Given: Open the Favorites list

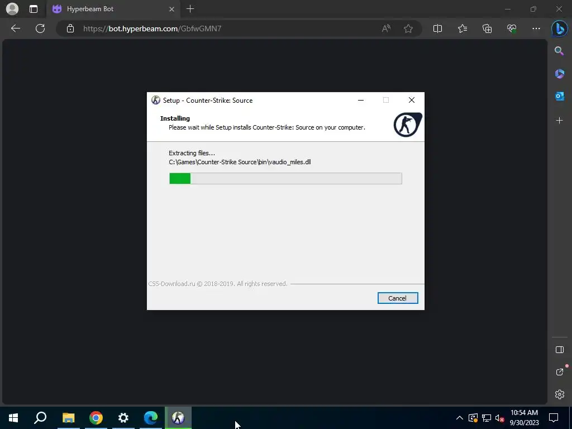Looking at the screenshot, I should [x=462, y=28].
